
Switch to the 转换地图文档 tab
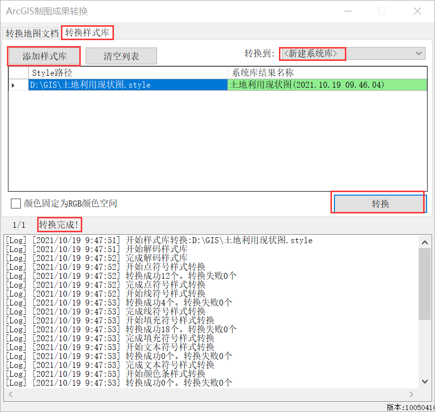pyautogui.click(x=32, y=33)
